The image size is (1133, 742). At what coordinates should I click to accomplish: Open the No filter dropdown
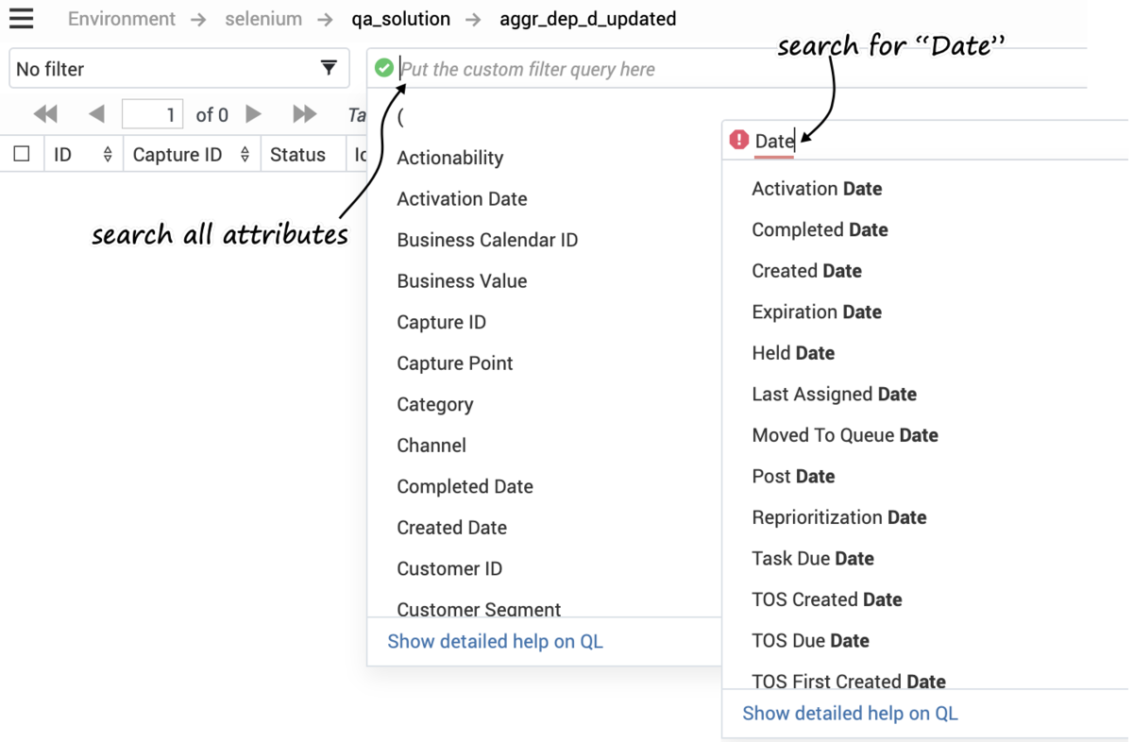[178, 69]
